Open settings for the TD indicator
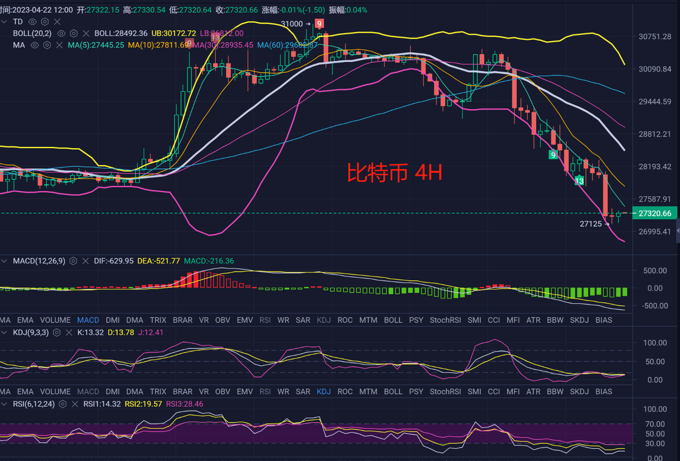The image size is (680, 461). tap(45, 22)
